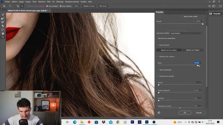Select the Zoom tool in left toolbar

point(3,37)
